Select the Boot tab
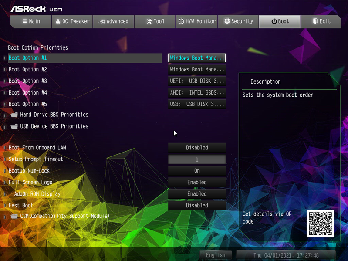 click(x=280, y=21)
